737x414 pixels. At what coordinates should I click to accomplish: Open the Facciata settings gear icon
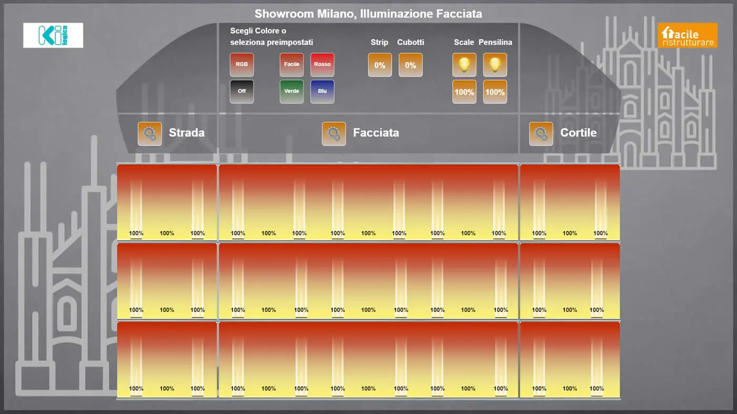334,134
